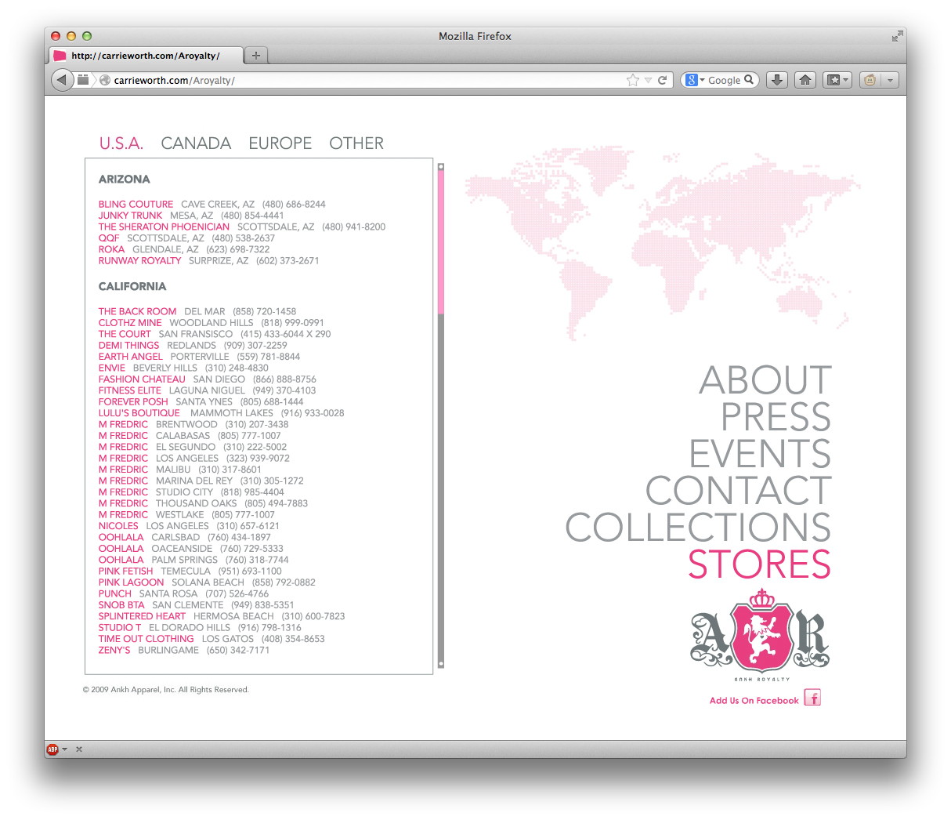Click THE BACK ROOM store name
951x820 pixels.
tap(137, 311)
